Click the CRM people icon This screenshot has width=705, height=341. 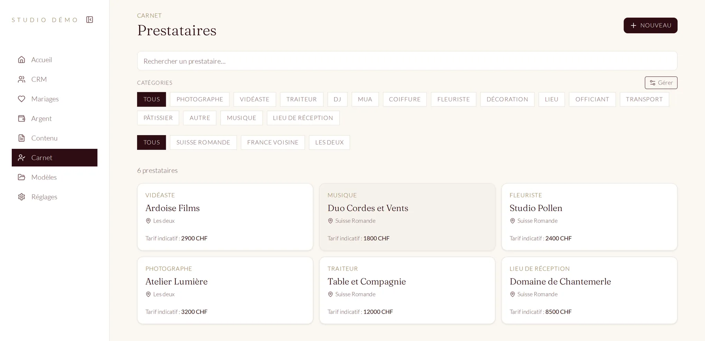point(22,79)
